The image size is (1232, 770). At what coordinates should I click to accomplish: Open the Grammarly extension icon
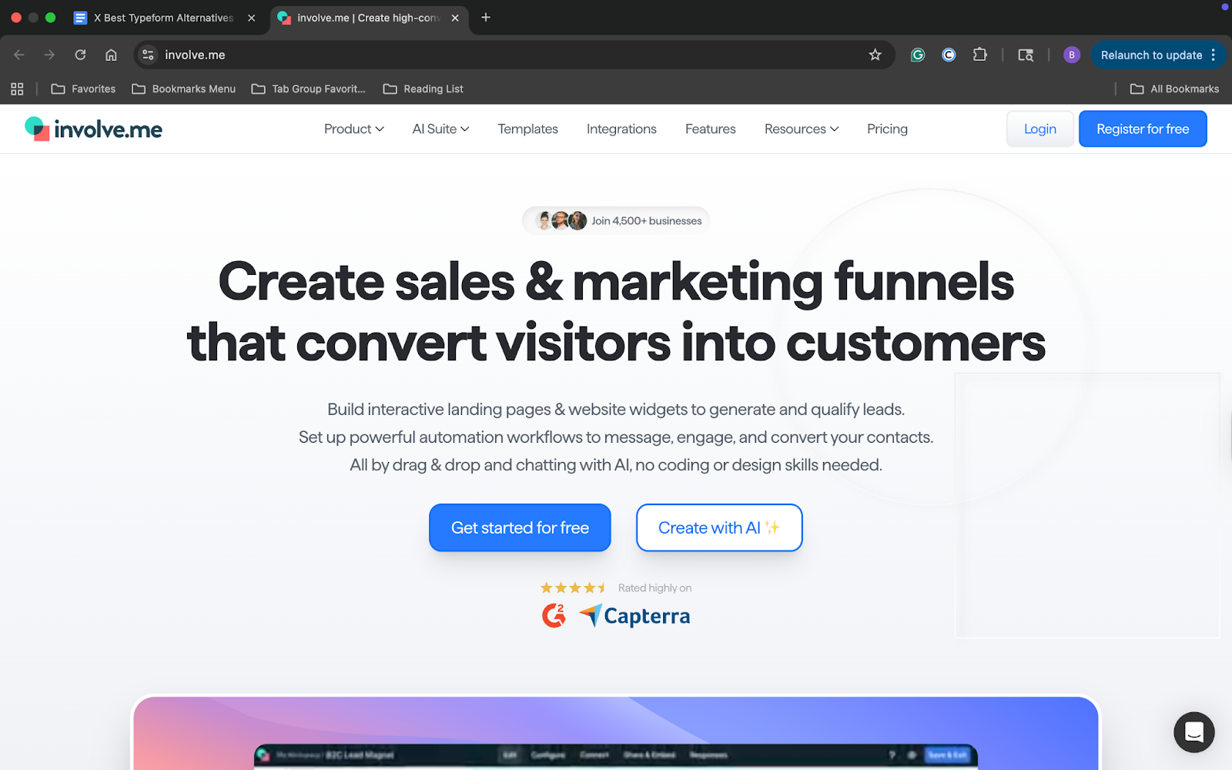[917, 55]
